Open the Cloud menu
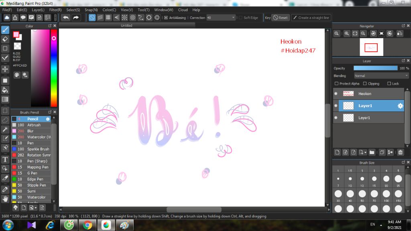The height and width of the screenshot is (231, 411). pyautogui.click(x=183, y=10)
